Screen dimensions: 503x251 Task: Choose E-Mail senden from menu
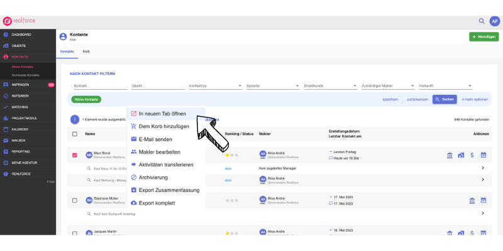point(166,139)
